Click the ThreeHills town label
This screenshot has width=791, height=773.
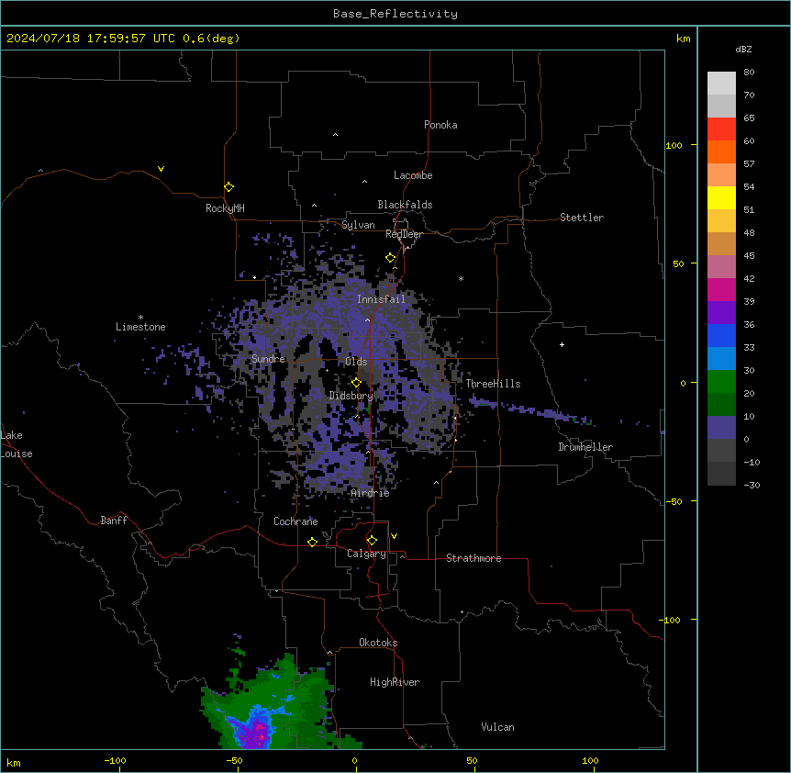point(493,384)
